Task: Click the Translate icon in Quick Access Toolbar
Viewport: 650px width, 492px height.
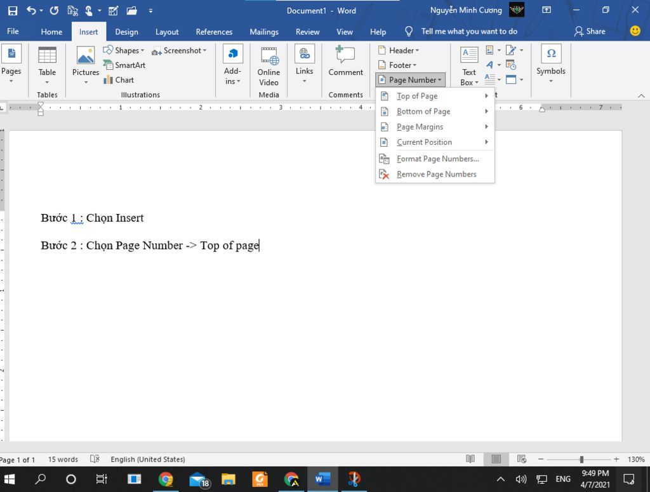Action: point(72,10)
